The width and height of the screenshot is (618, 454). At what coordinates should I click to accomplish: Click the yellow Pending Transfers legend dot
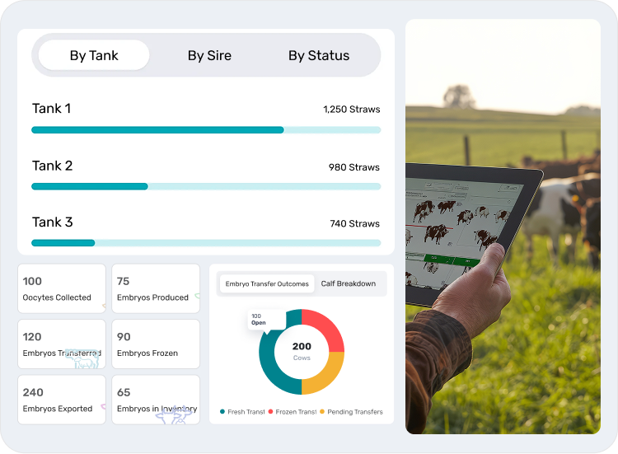coord(323,412)
